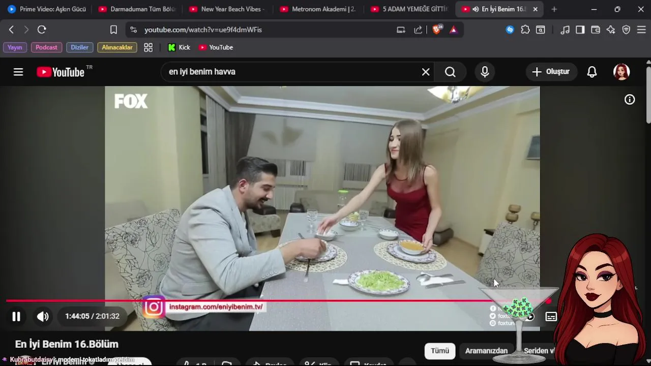Click the title En İyi Benim 16.Bölüm
The width and height of the screenshot is (651, 366).
[67, 344]
